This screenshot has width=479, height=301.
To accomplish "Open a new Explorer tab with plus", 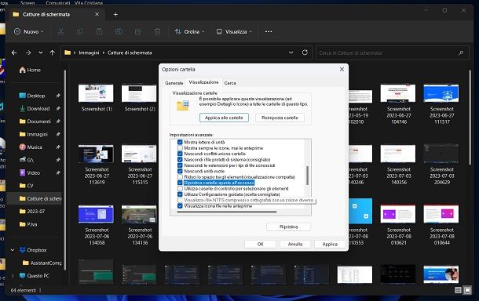I will [x=115, y=14].
